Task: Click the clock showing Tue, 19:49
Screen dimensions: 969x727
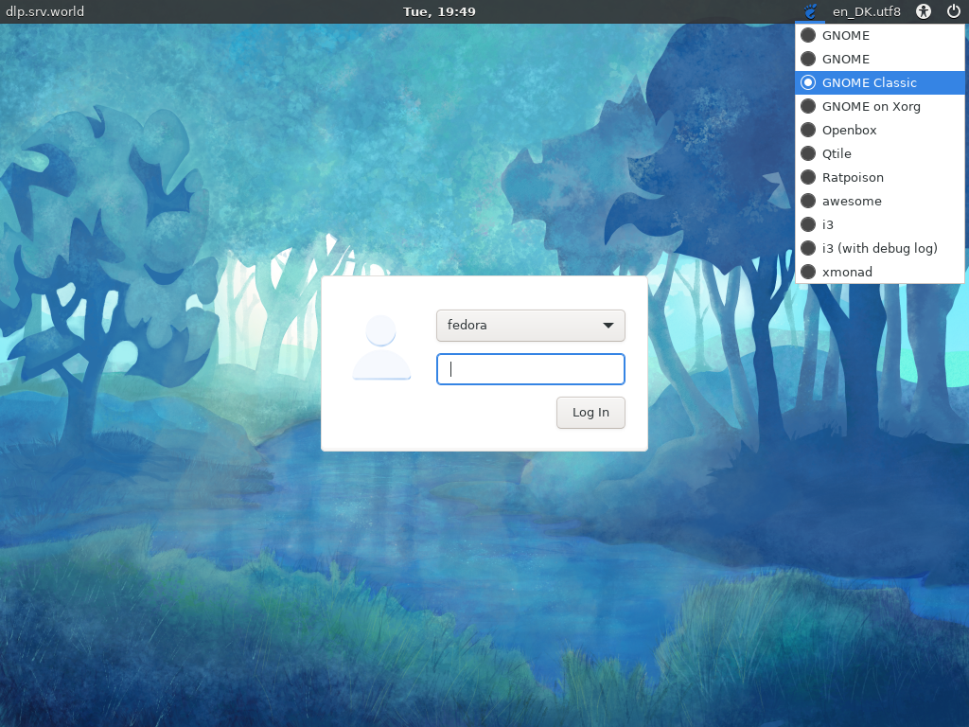Action: pyautogui.click(x=438, y=11)
